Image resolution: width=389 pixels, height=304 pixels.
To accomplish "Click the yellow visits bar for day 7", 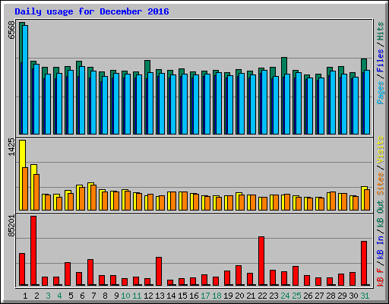I will click(x=90, y=196).
